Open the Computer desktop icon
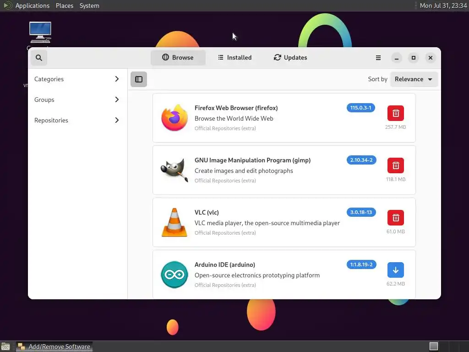Image resolution: width=469 pixels, height=352 pixels. (x=40, y=33)
